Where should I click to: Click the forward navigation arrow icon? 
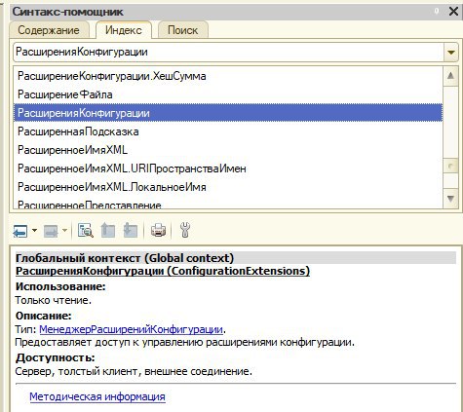[x=51, y=231]
